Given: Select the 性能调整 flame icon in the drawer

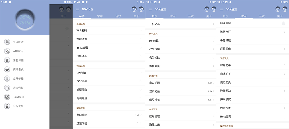Looking at the screenshot, I should click(7, 60).
